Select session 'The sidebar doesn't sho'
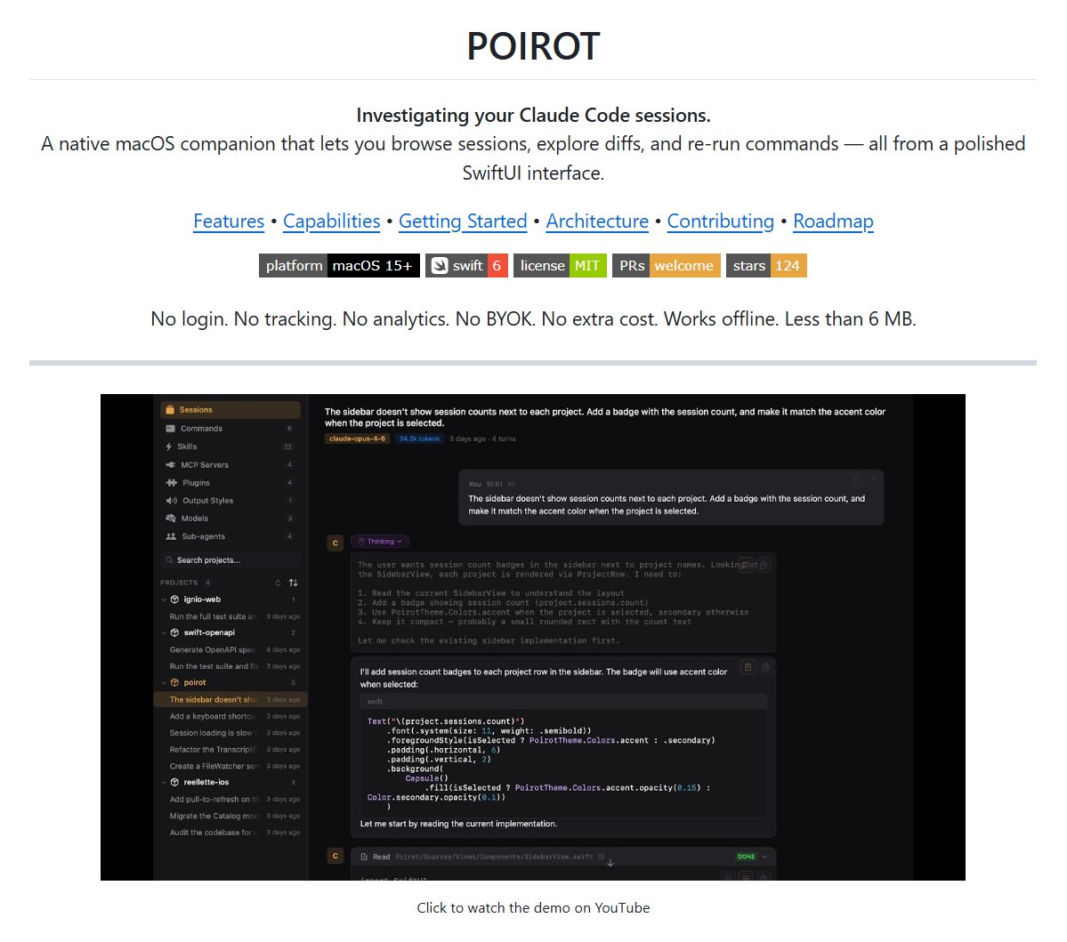 (230, 699)
